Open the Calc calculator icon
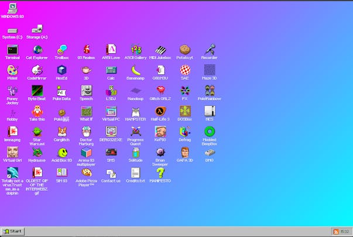The height and width of the screenshot is (237, 353). click(111, 70)
